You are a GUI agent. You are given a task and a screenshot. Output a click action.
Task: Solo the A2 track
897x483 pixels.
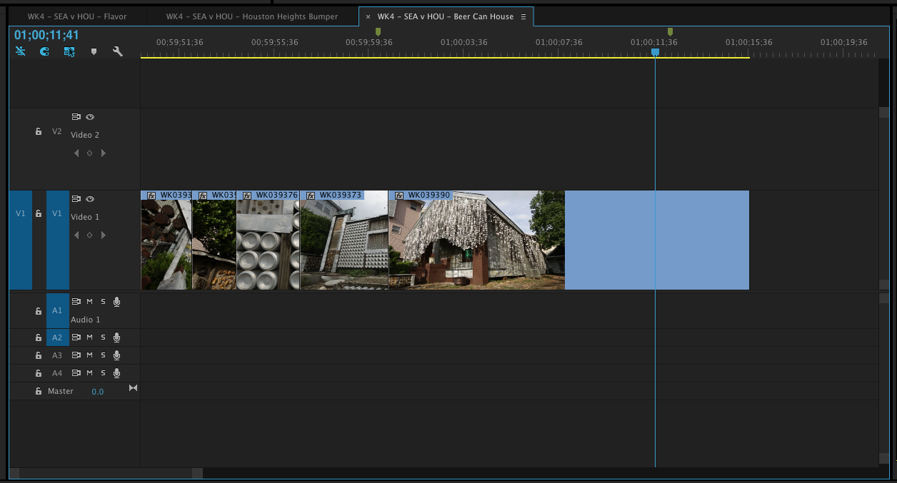tap(103, 337)
